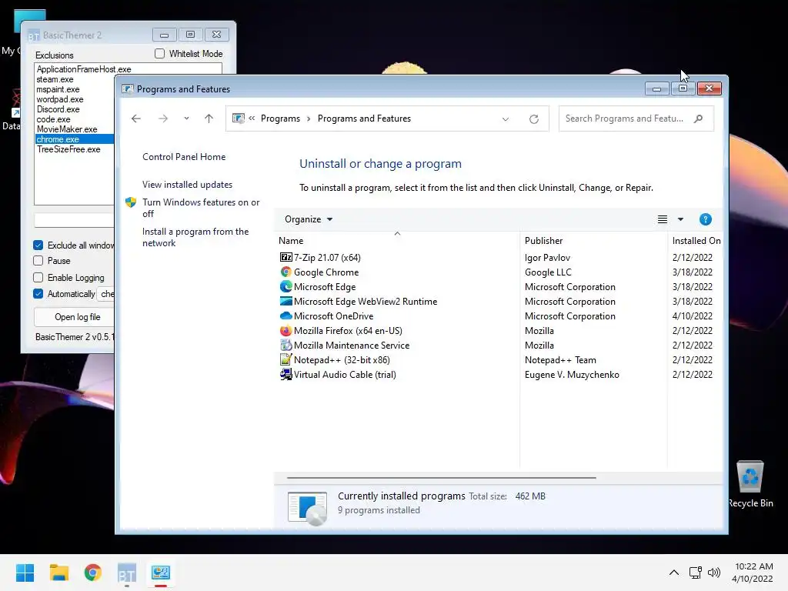
Task: Click the address bar overflow chevrons
Action: [252, 119]
